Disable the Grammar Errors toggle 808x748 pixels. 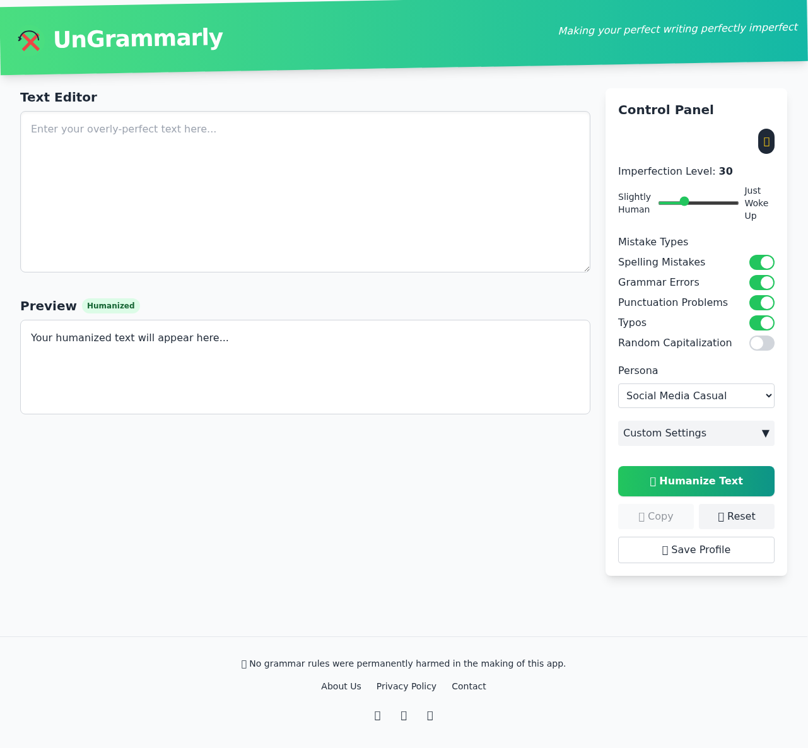[761, 283]
